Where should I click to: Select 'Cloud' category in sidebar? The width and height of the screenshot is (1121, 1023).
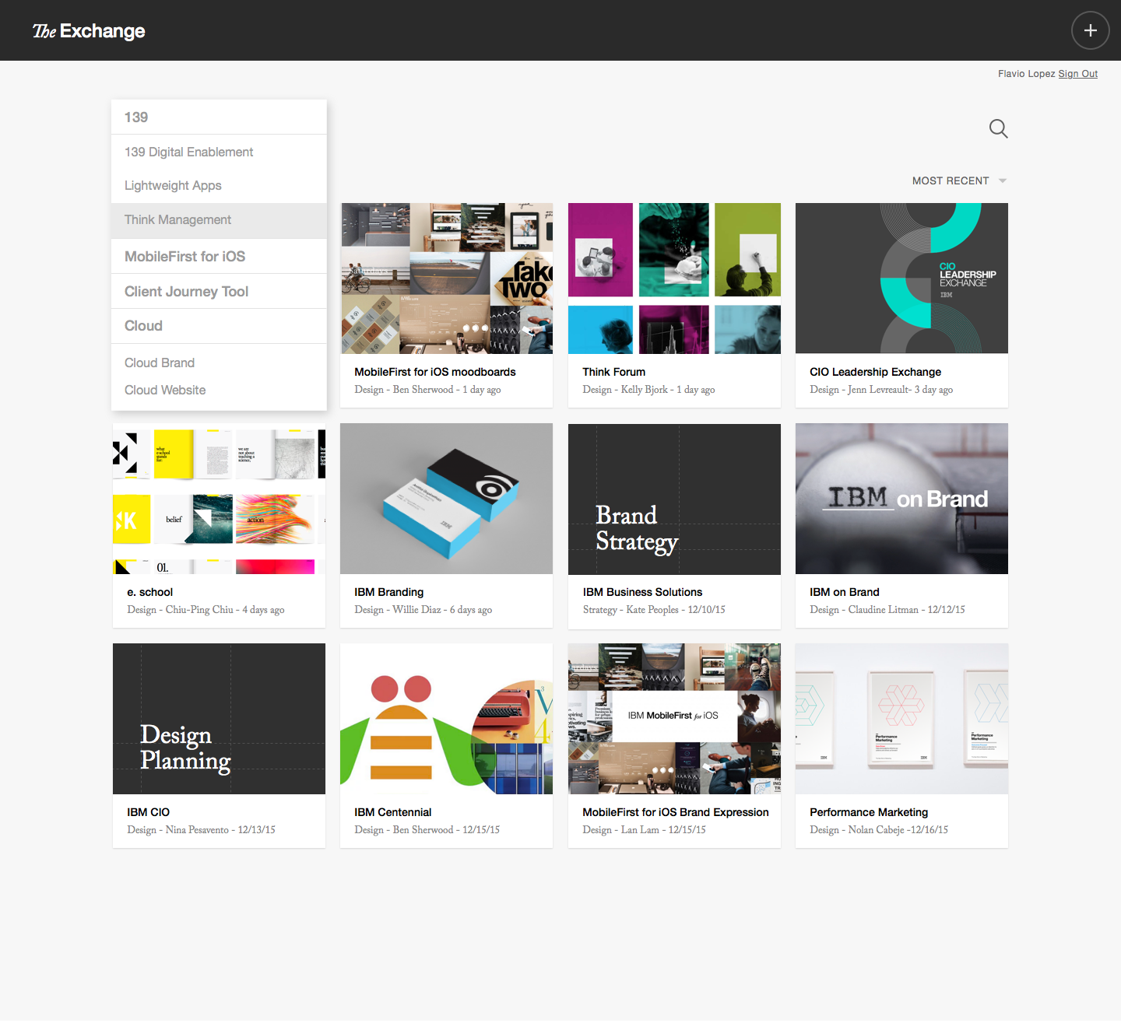point(219,326)
